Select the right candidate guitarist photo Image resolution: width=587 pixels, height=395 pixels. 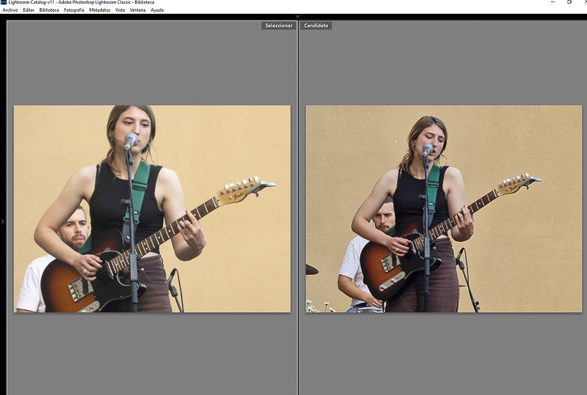point(444,209)
